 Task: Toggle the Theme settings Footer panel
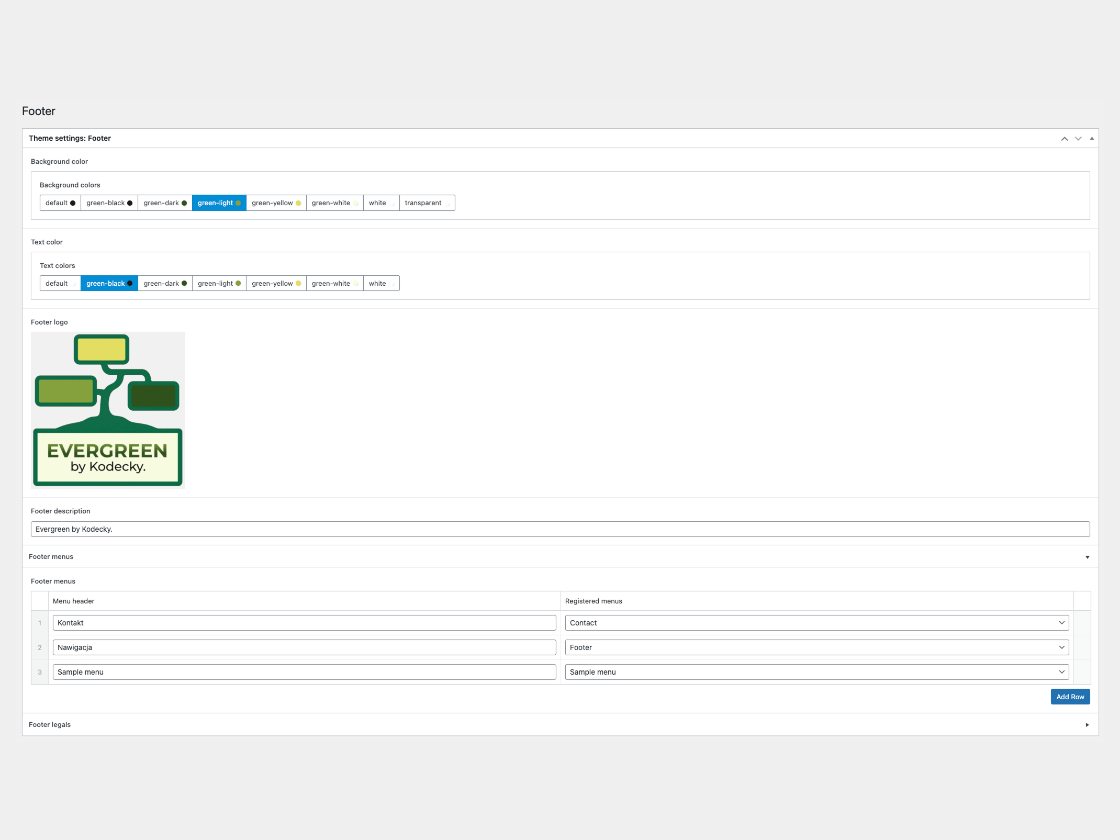pos(1091,139)
